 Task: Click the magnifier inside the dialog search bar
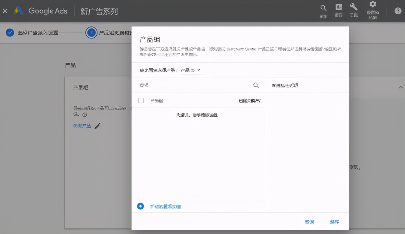point(256,85)
